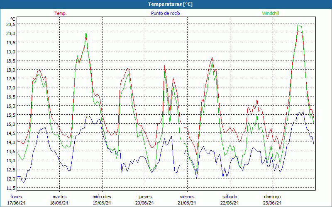Click the 20,5 y-axis value
The image size is (332, 207).
tap(11, 24)
